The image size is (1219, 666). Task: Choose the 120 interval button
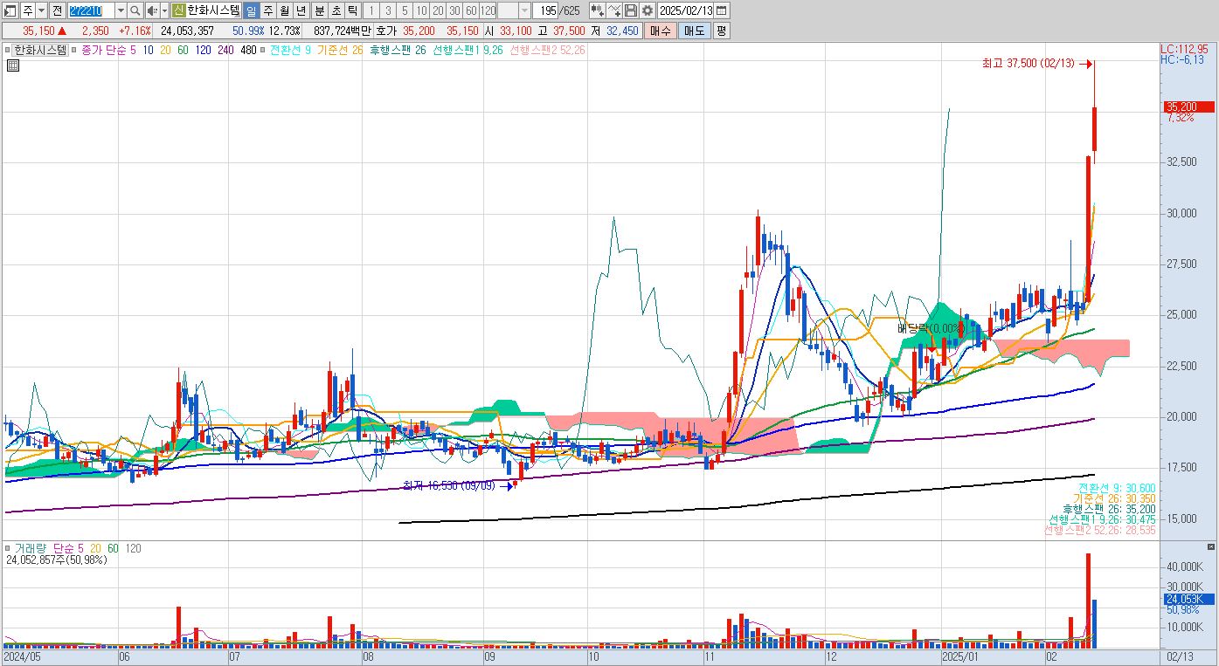(x=488, y=10)
